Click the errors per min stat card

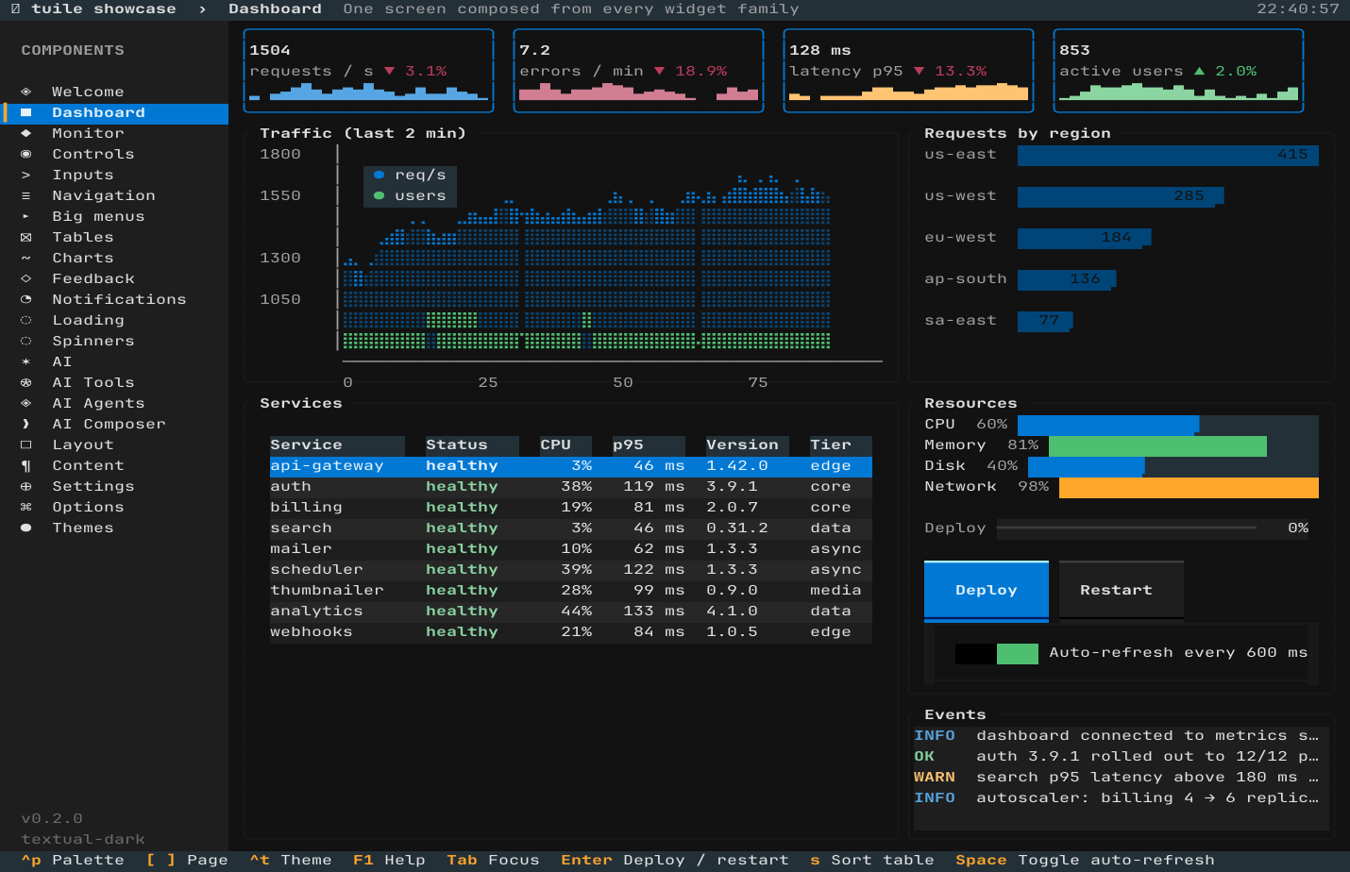coord(638,71)
